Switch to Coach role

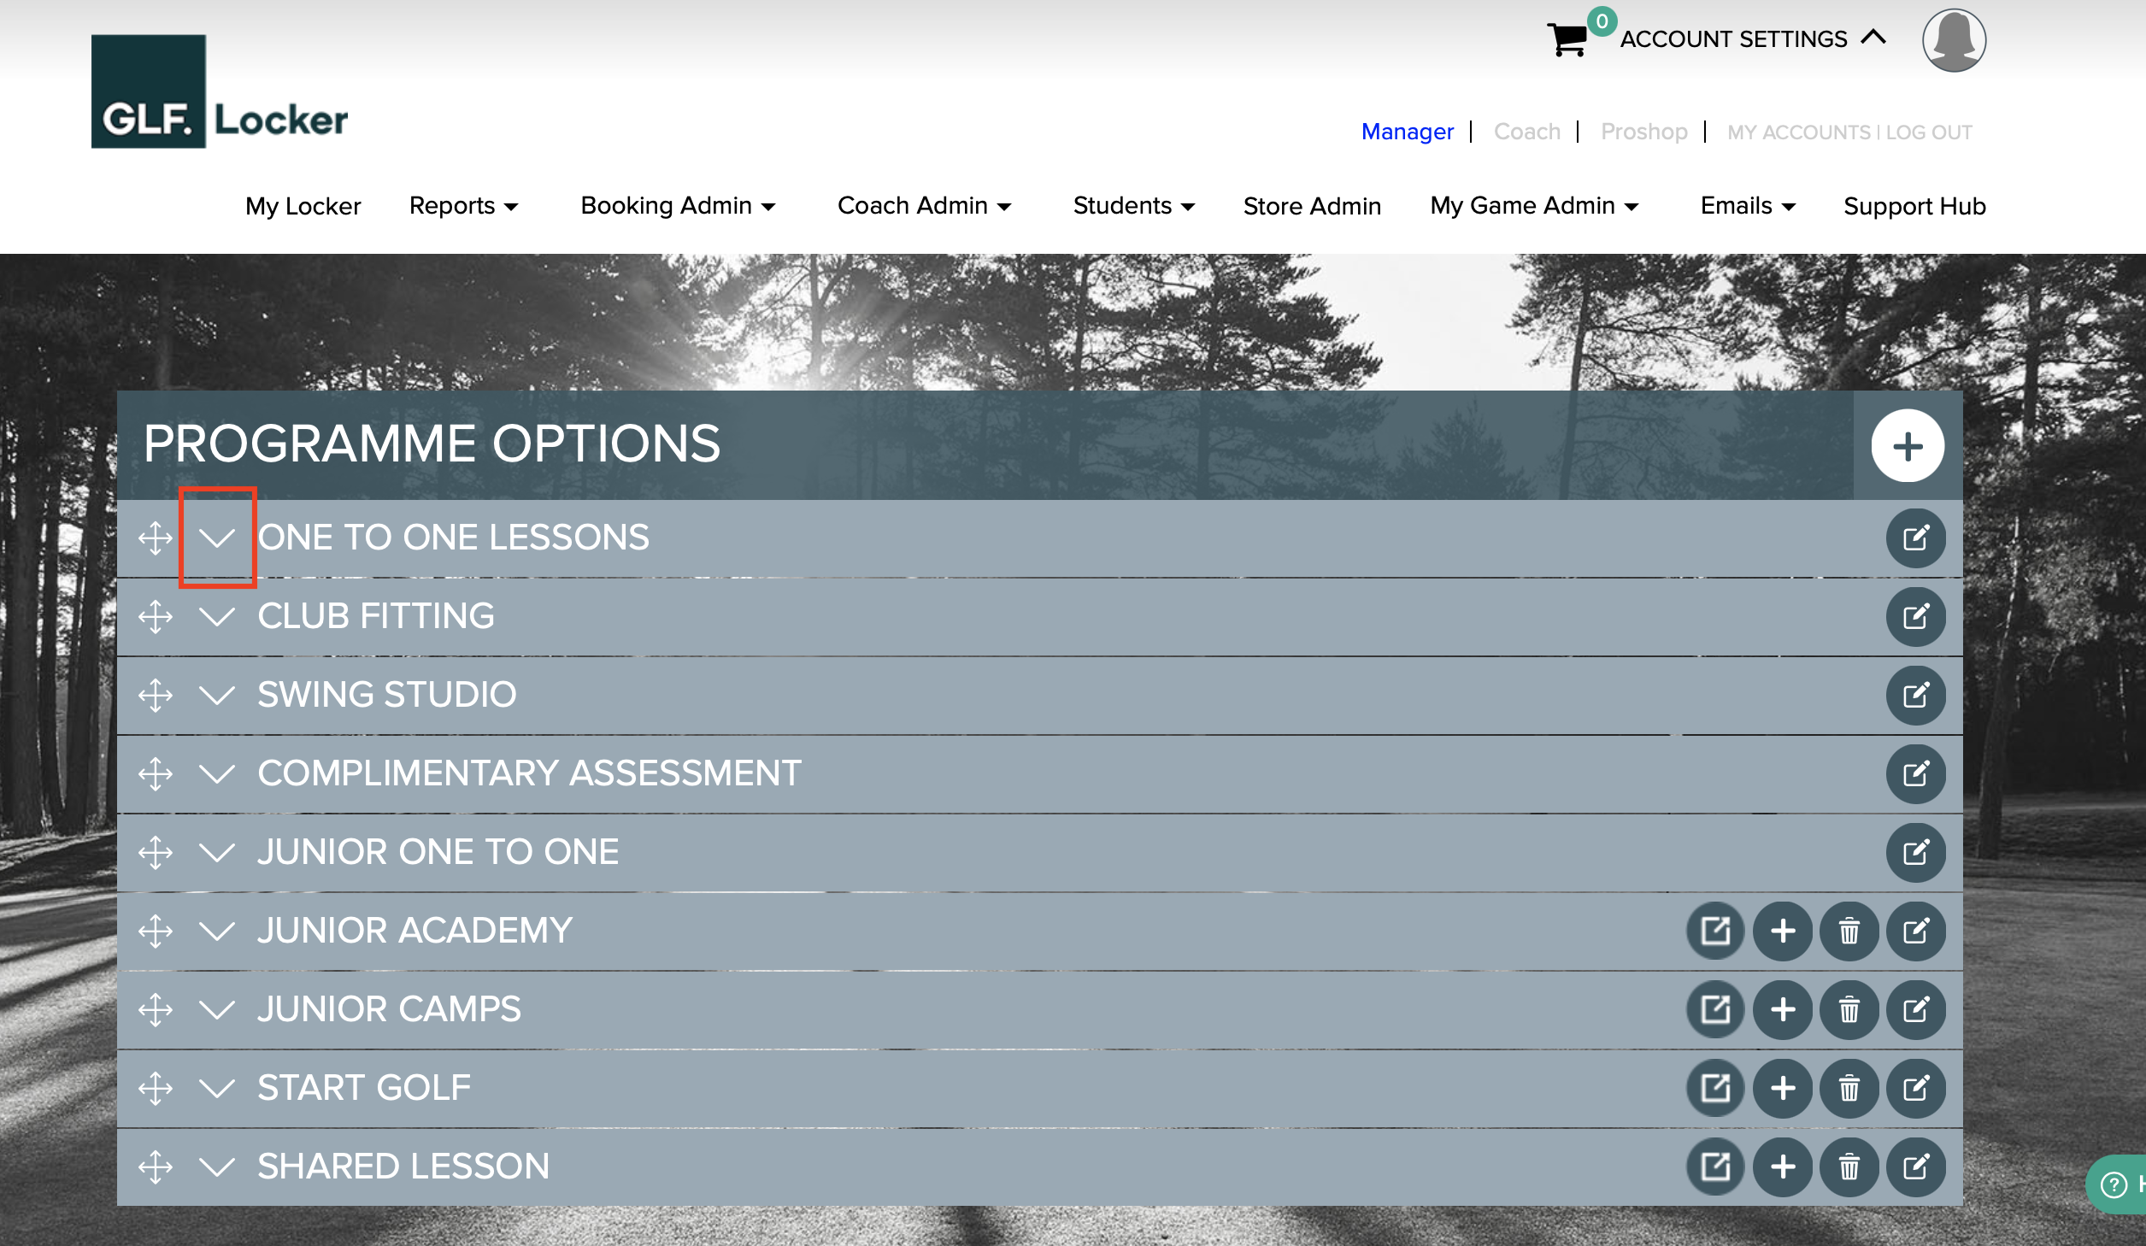[x=1526, y=132]
